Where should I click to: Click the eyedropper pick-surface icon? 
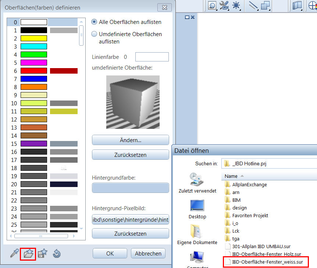14,253
